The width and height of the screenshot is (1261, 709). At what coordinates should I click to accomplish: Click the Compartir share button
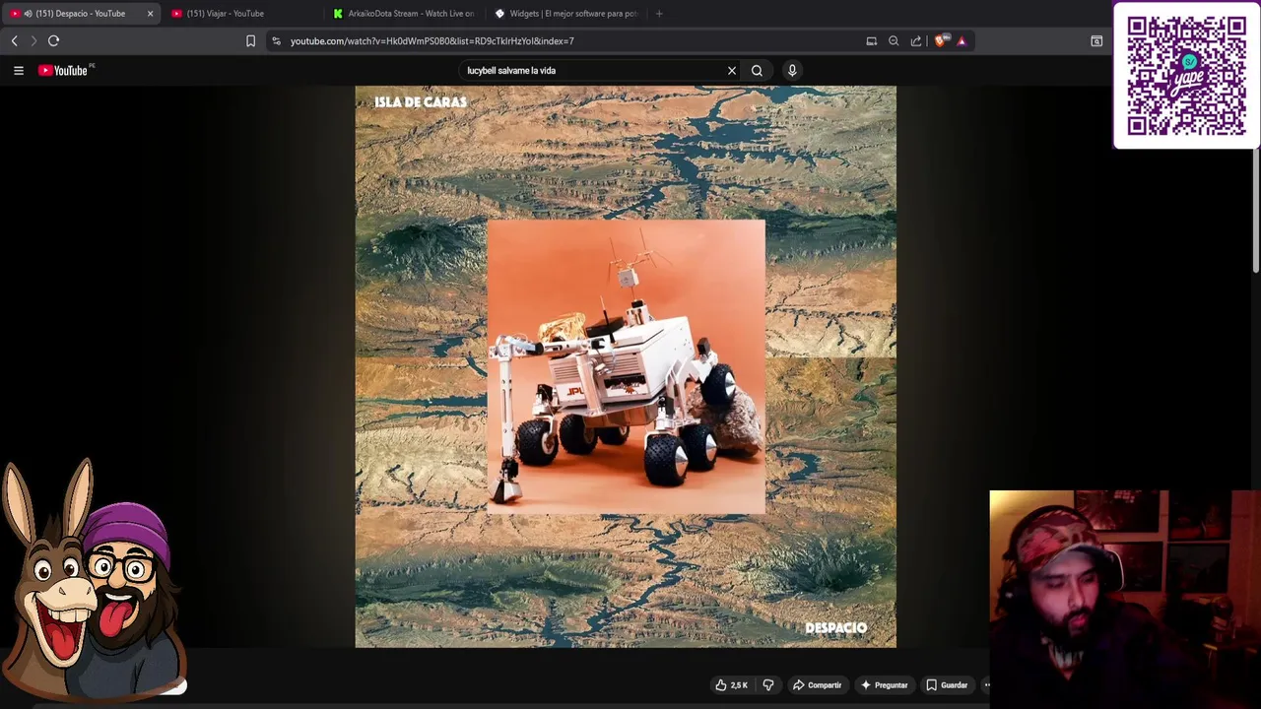[x=818, y=685]
